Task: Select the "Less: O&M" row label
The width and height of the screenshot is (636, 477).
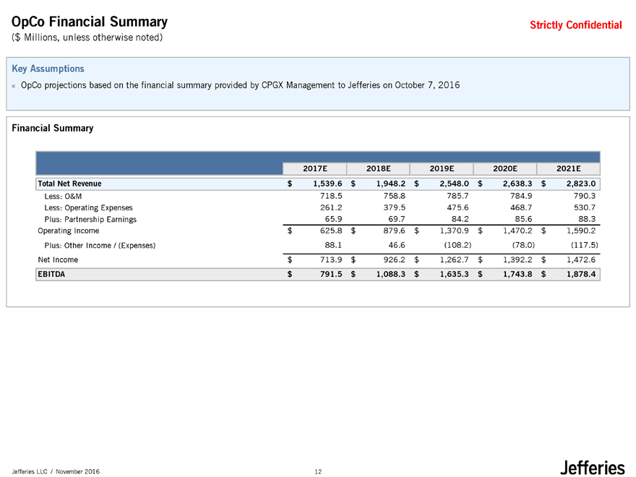Action: 62,196
